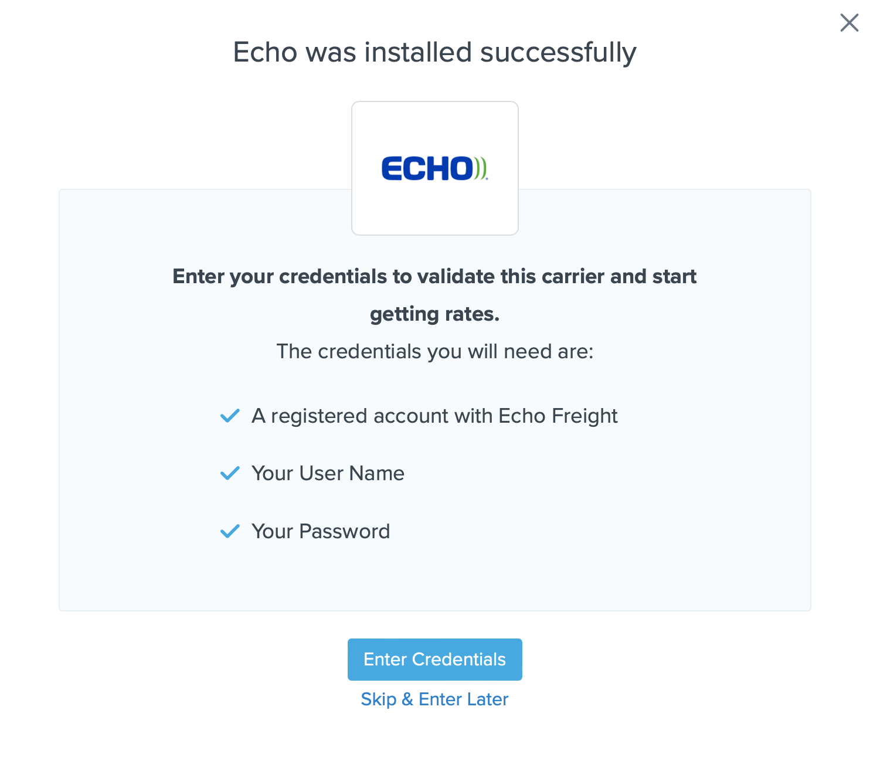Select the 'Your Password' requirement text

click(x=321, y=531)
